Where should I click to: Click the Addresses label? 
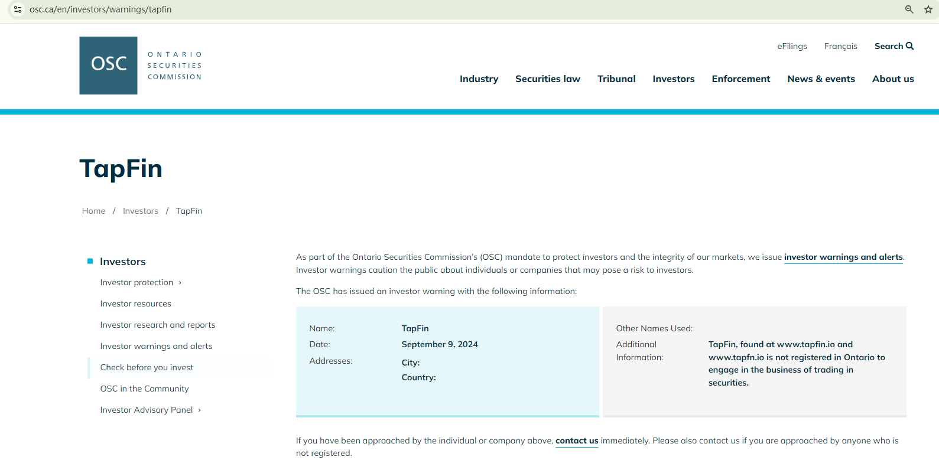pyautogui.click(x=331, y=361)
